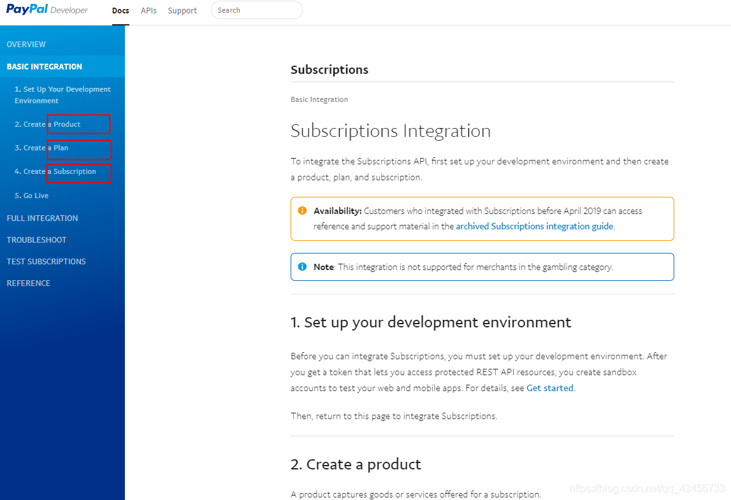The image size is (731, 500).
Task: Follow the archived Subscriptions integration guide link
Action: (534, 226)
